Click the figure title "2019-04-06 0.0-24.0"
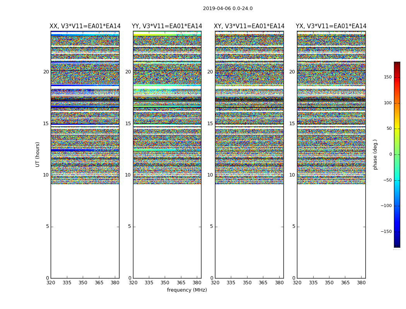The height and width of the screenshot is (309, 406). coord(228,8)
